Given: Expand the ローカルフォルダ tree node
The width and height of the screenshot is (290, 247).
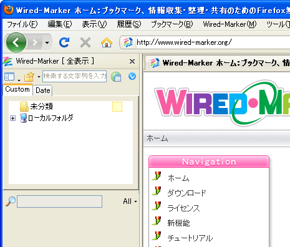Looking at the screenshot, I should pos(12,118).
